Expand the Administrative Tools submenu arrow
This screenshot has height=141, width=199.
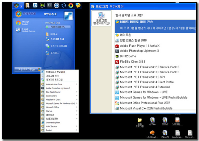pyautogui.click(x=77, y=84)
